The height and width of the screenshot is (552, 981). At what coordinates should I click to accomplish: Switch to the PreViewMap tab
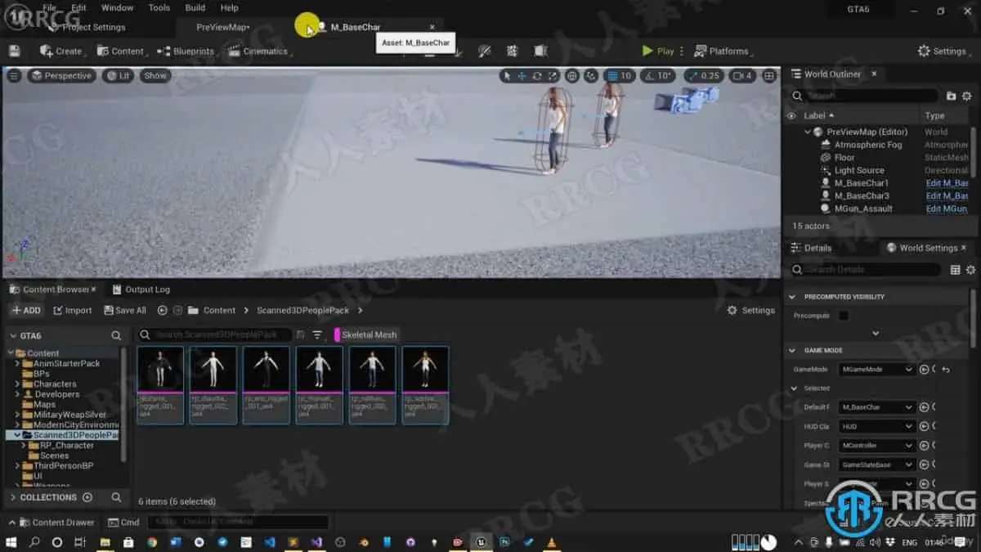tap(223, 27)
